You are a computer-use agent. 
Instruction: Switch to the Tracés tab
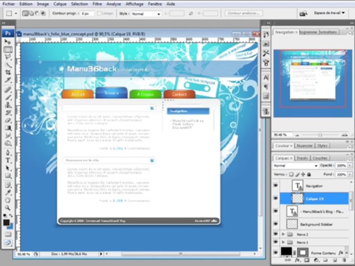click(x=302, y=158)
